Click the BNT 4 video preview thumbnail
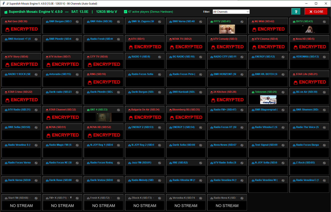Image resolution: width=331 pixels, height=212 pixels. click(x=103, y=117)
